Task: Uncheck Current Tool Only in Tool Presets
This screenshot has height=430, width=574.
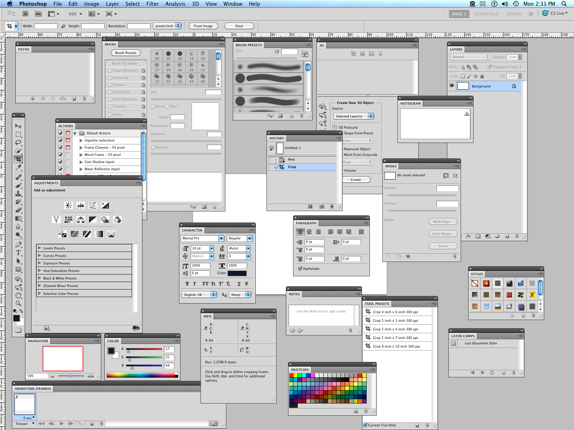Action: pos(365,425)
